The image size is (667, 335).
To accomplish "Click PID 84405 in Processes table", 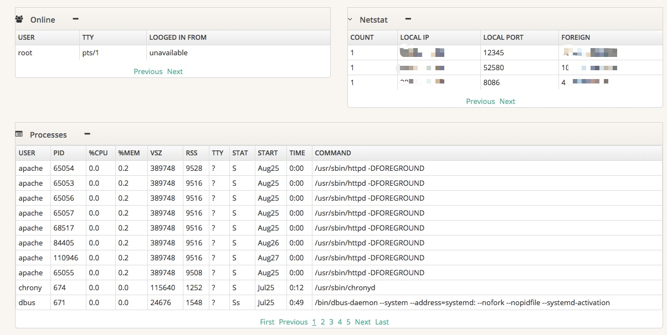I will pyautogui.click(x=68, y=243).
